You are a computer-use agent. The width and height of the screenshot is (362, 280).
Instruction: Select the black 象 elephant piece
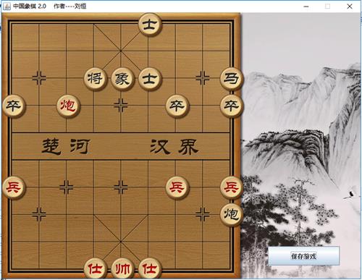(x=122, y=79)
